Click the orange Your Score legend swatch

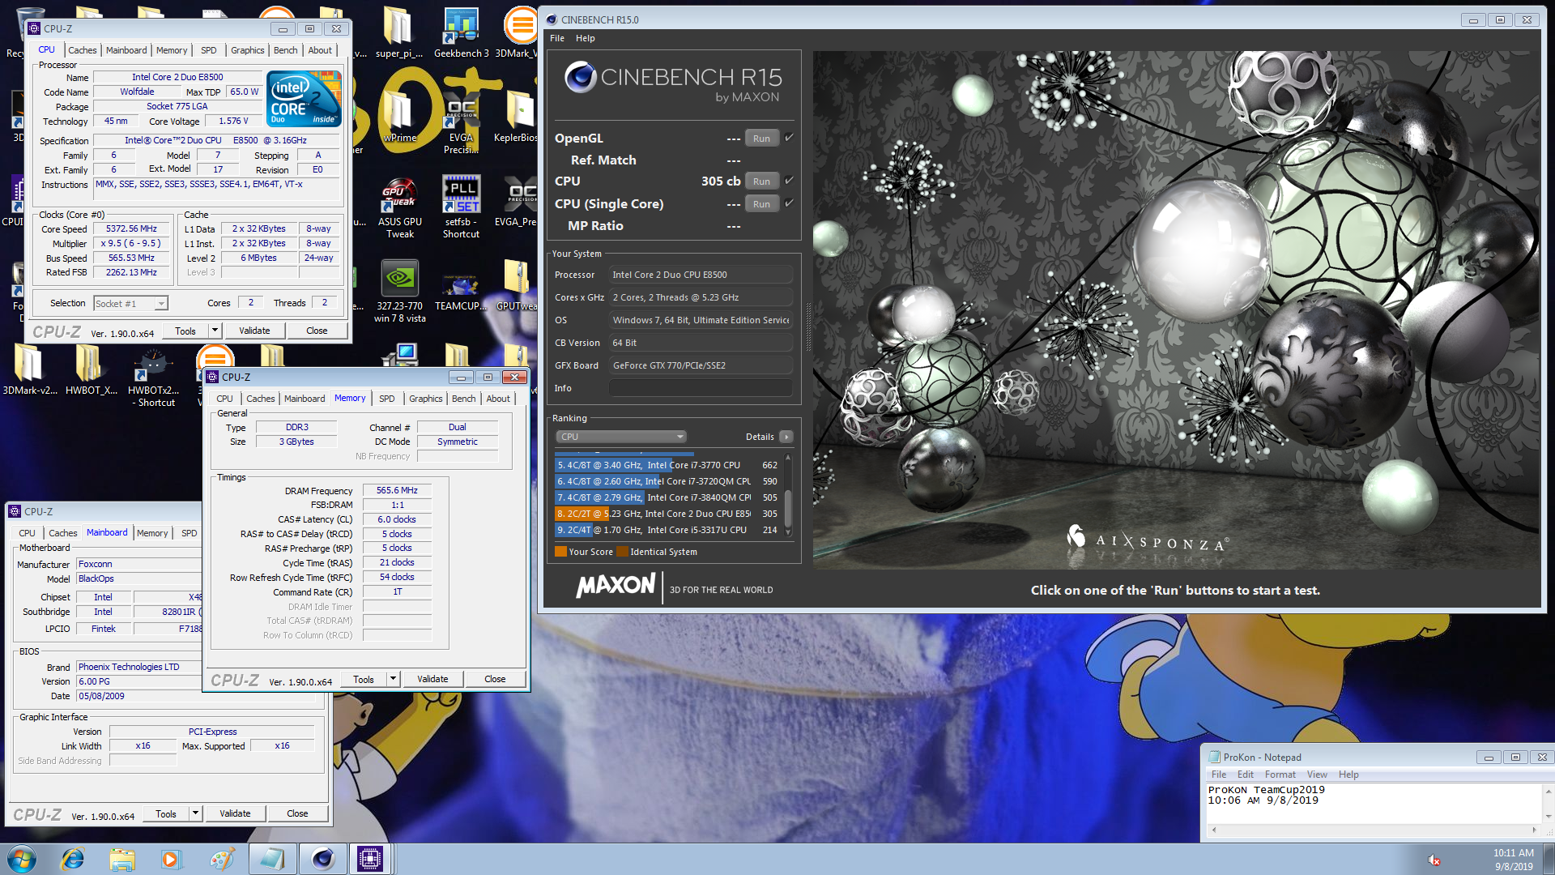[x=560, y=552]
